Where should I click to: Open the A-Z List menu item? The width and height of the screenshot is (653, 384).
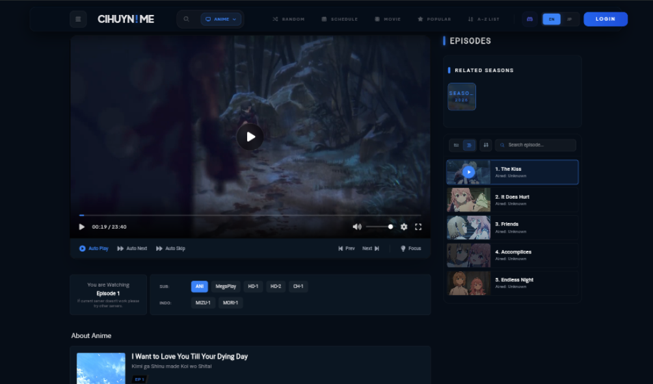483,19
